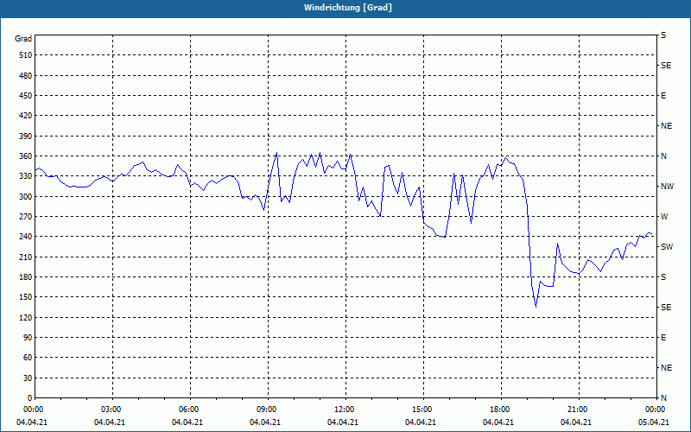Click the 00:00 label at the time axis start
691x432 pixels.
[x=33, y=410]
